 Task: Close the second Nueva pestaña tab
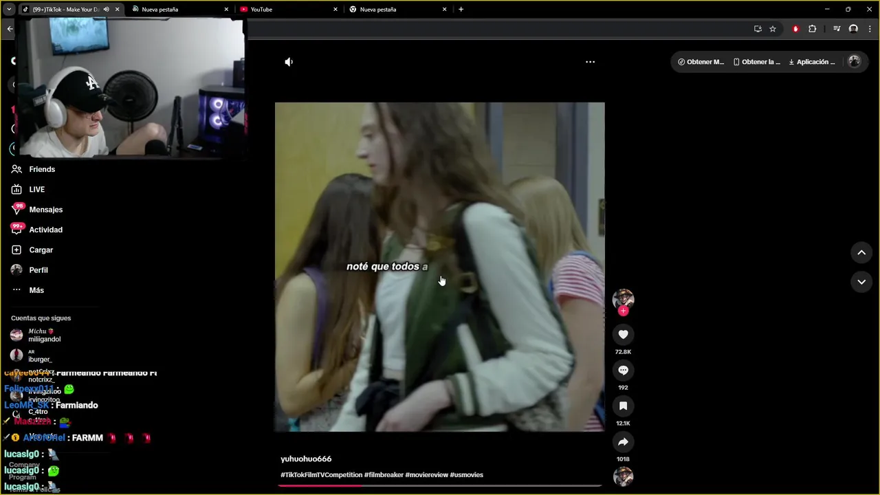point(444,10)
